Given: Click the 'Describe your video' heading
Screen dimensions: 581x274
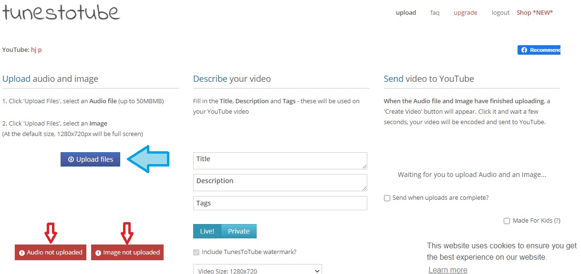Looking at the screenshot, I should point(232,79).
